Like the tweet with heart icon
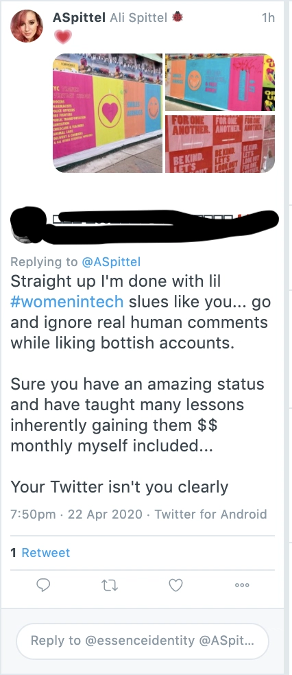Image resolution: width=292 pixels, height=675 pixels. point(175,585)
